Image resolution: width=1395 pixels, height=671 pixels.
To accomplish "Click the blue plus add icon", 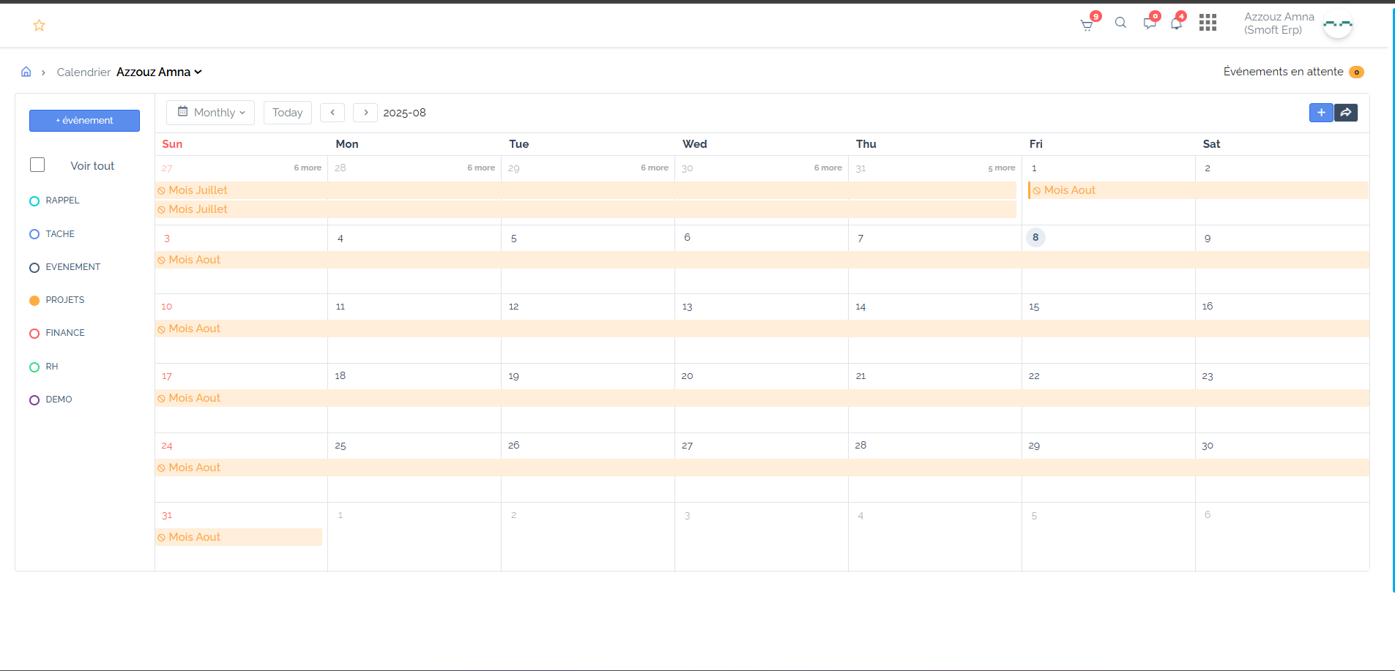I will pos(1321,113).
